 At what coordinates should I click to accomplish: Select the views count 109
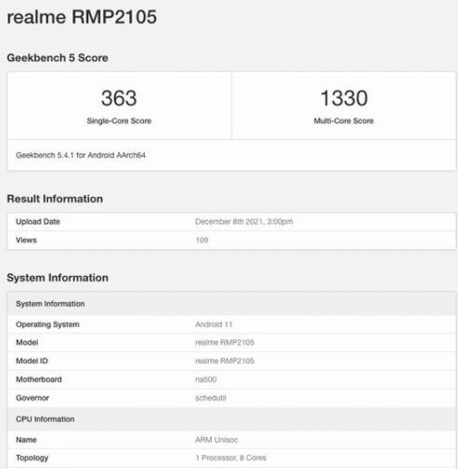click(202, 240)
